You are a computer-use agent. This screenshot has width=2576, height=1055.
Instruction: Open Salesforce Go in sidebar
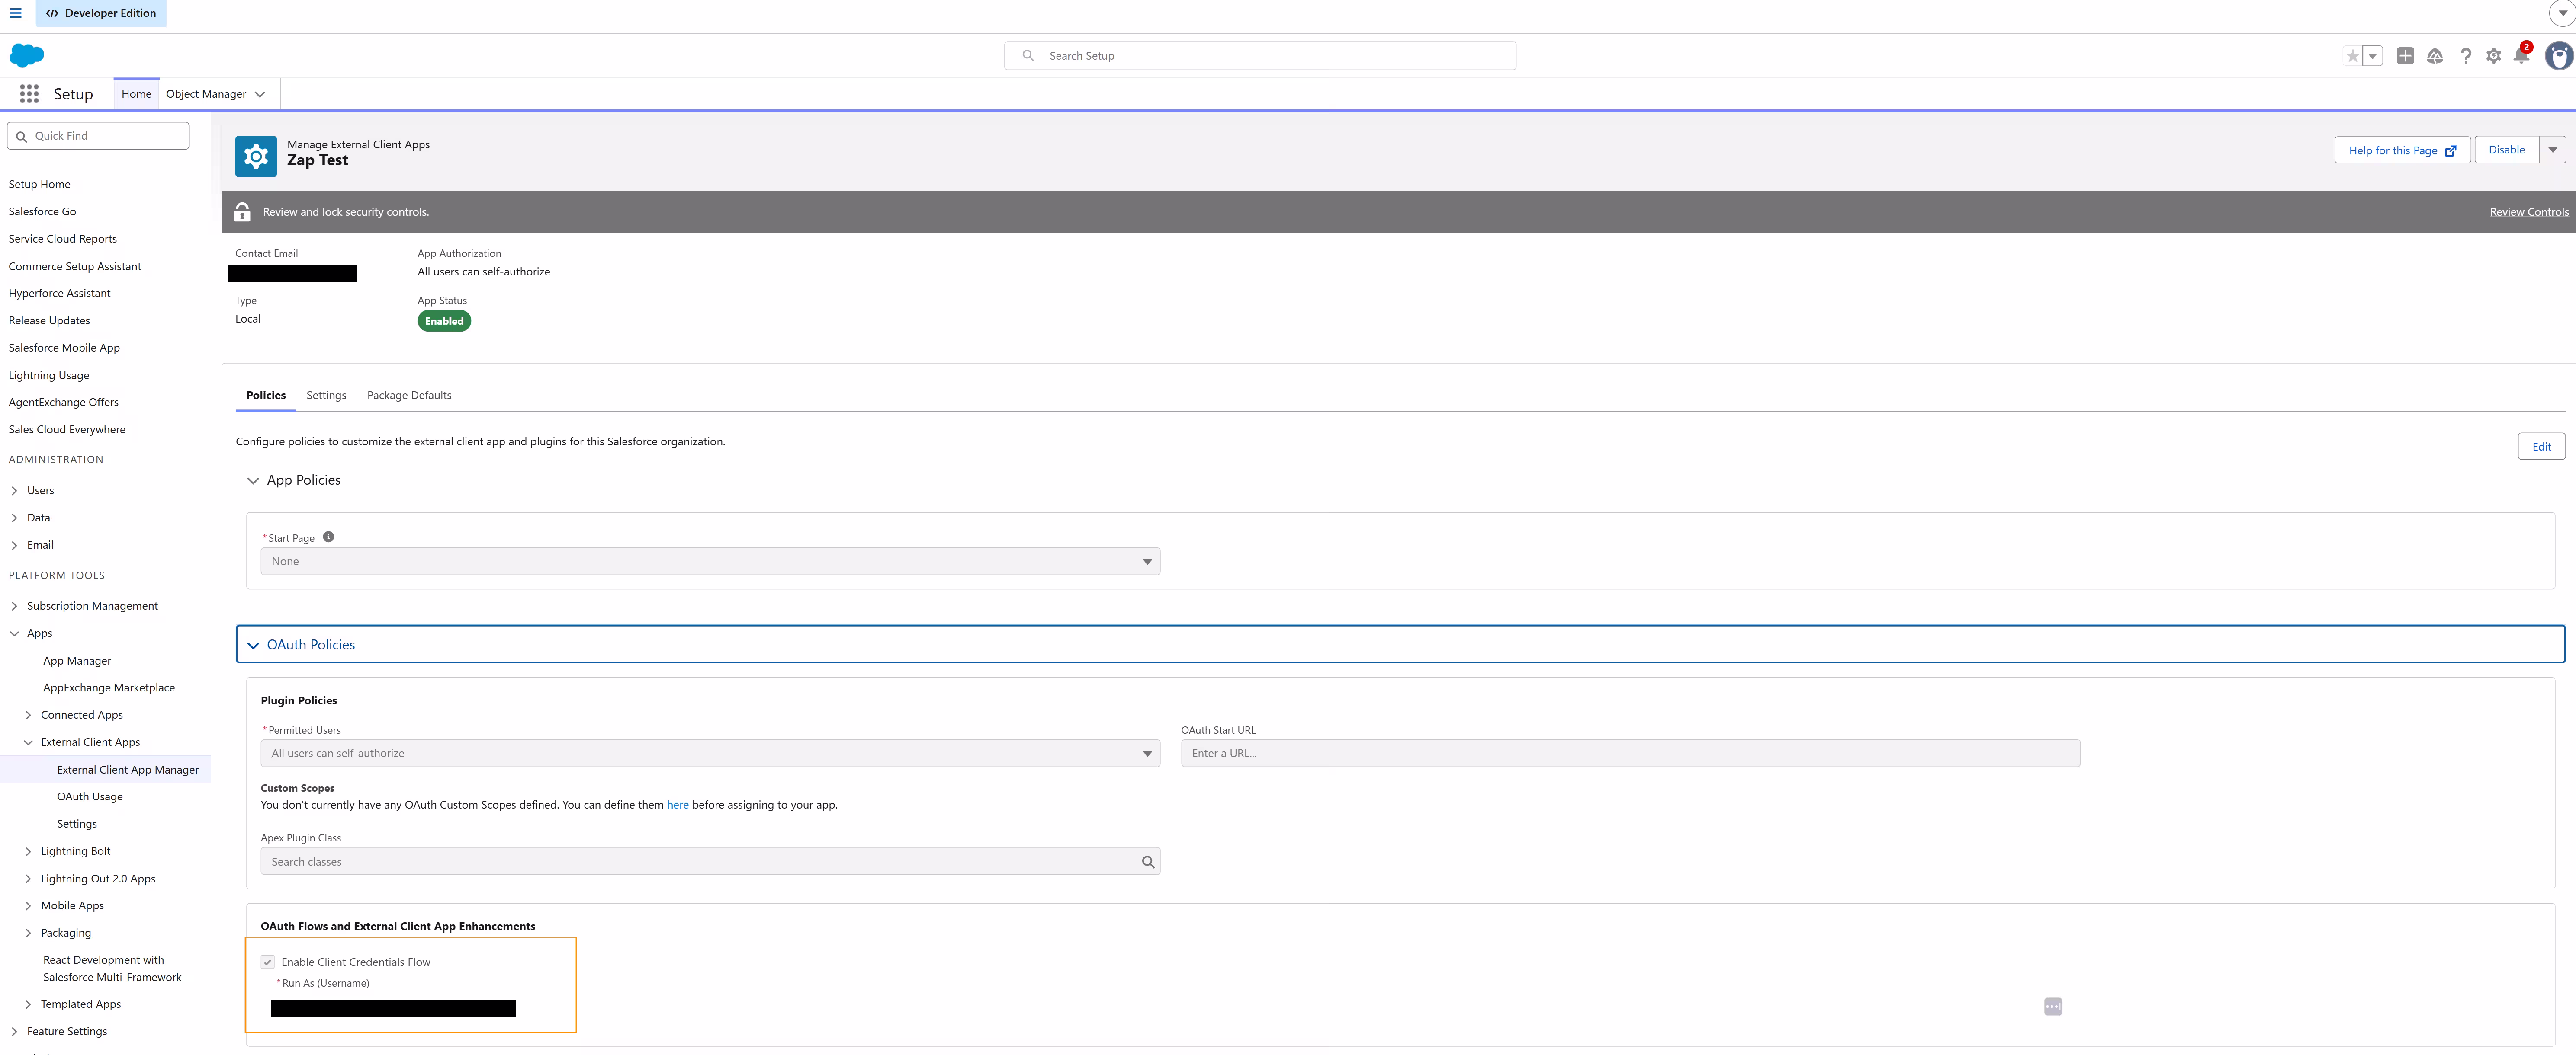[x=42, y=212]
